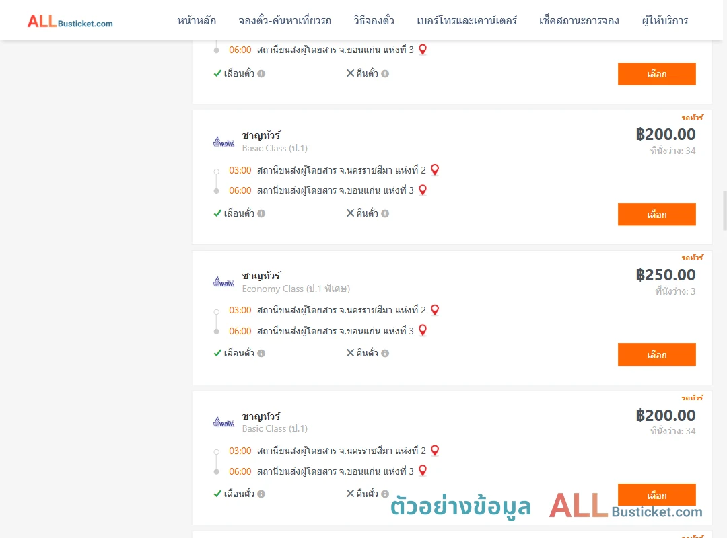727x538 pixels.
Task: Show เลื่อนตั๋ว info icon in last Basic Class card
Action: (261, 494)
